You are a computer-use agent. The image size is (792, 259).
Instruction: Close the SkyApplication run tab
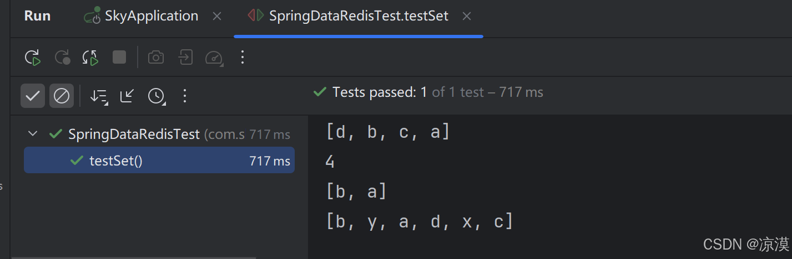217,17
